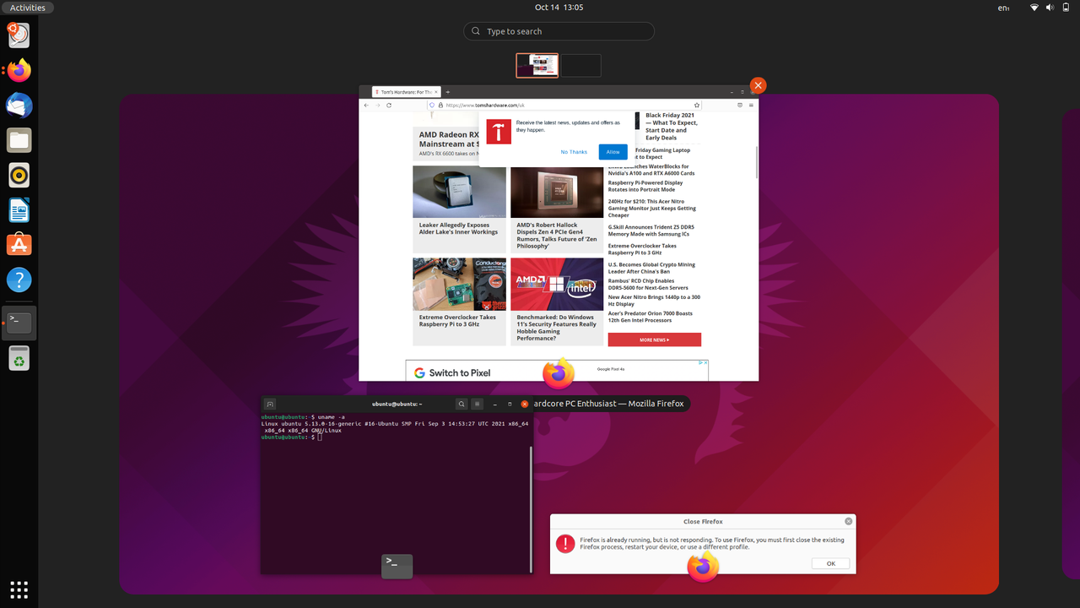This screenshot has height=608, width=1080.
Task: Open U.S. Becomes Global Crypto Mining headline
Action: [x=651, y=268]
